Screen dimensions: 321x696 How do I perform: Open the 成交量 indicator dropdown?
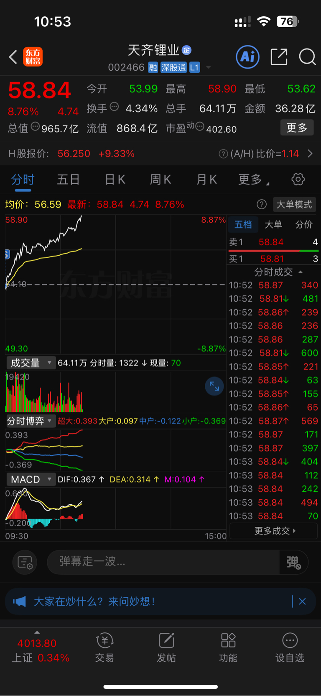coord(31,363)
